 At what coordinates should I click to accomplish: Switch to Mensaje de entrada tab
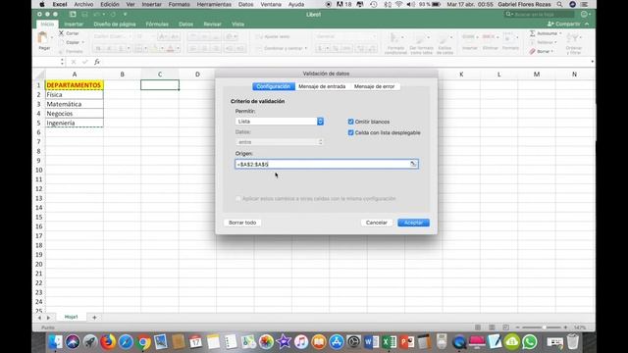tap(322, 86)
